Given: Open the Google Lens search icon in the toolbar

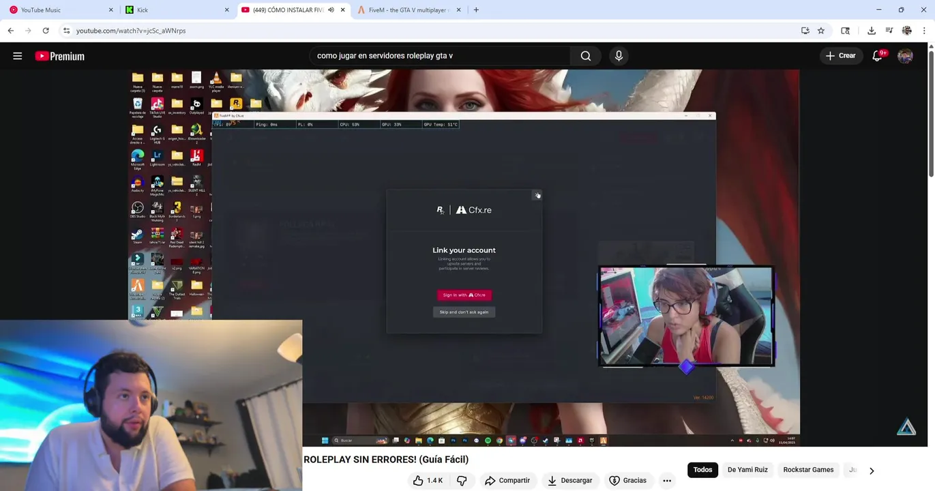Looking at the screenshot, I should 846,31.
